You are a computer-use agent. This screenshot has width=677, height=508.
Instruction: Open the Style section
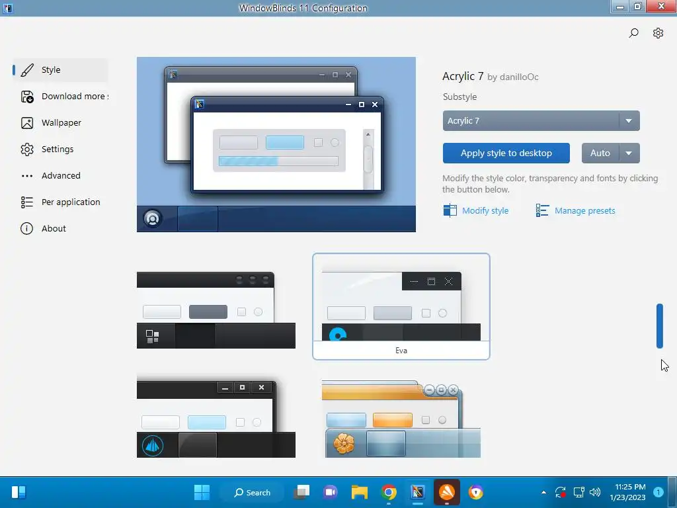[60, 70]
